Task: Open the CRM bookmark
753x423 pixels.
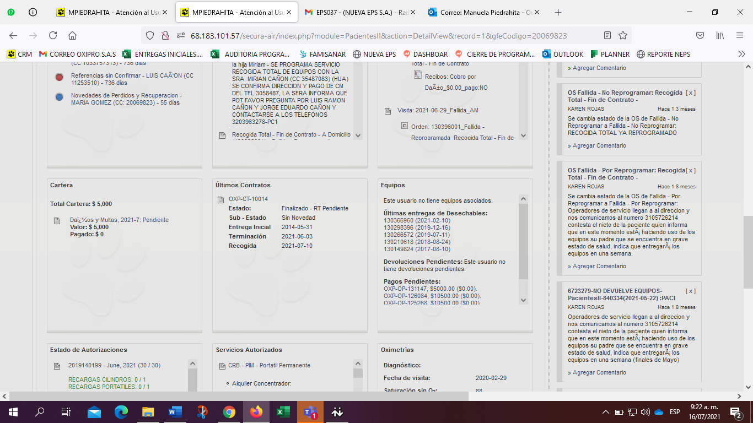Action: (19, 54)
